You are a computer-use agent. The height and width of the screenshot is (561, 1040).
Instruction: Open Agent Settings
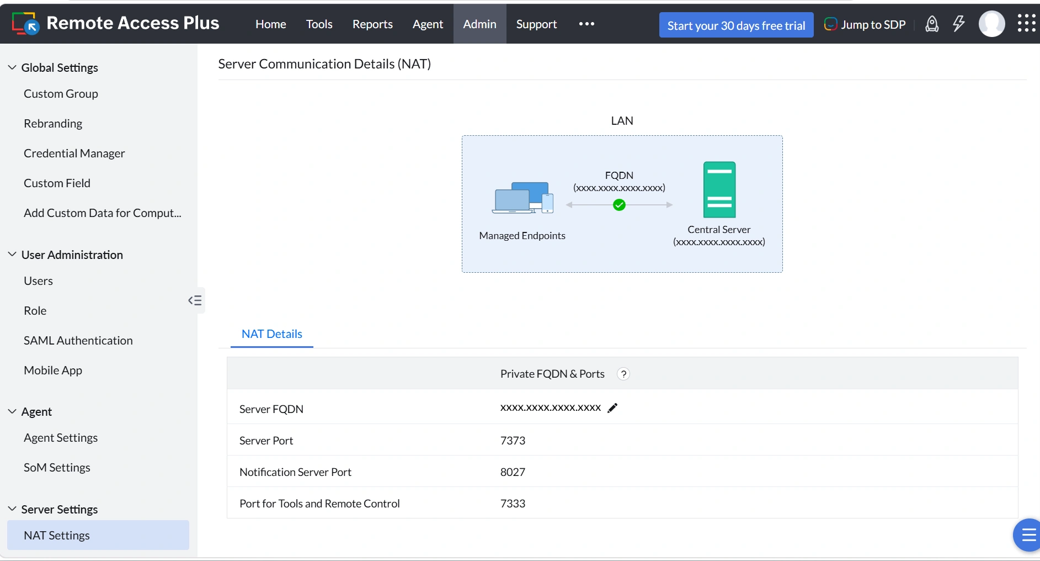tap(61, 438)
